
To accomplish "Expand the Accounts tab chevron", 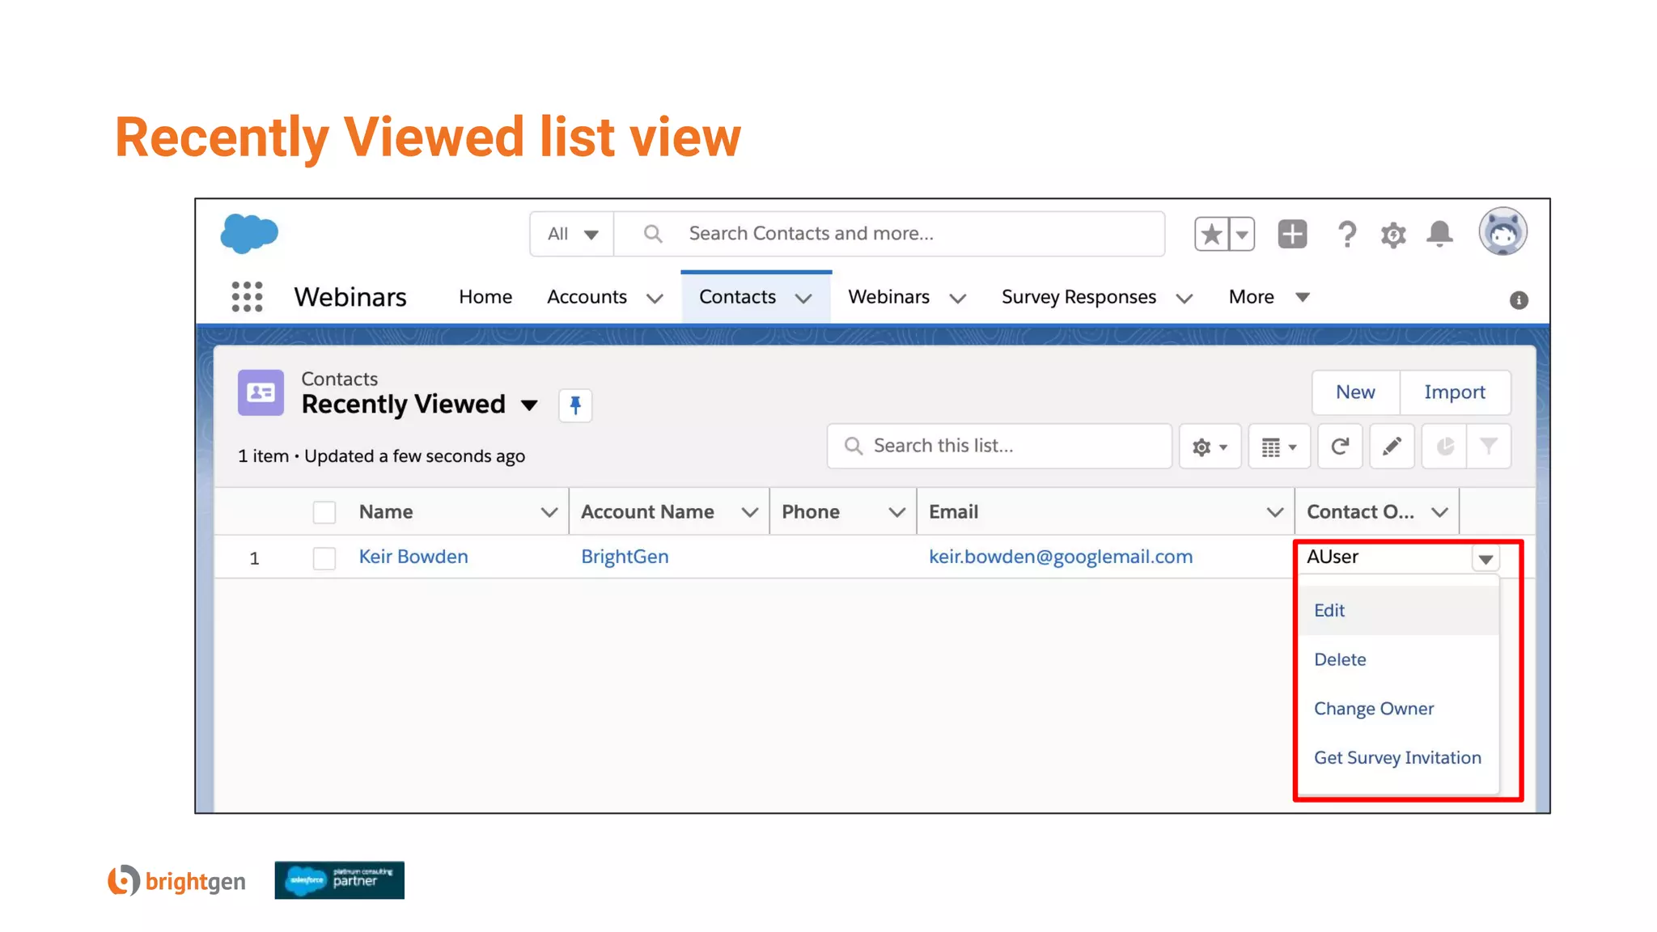I will pos(655,299).
